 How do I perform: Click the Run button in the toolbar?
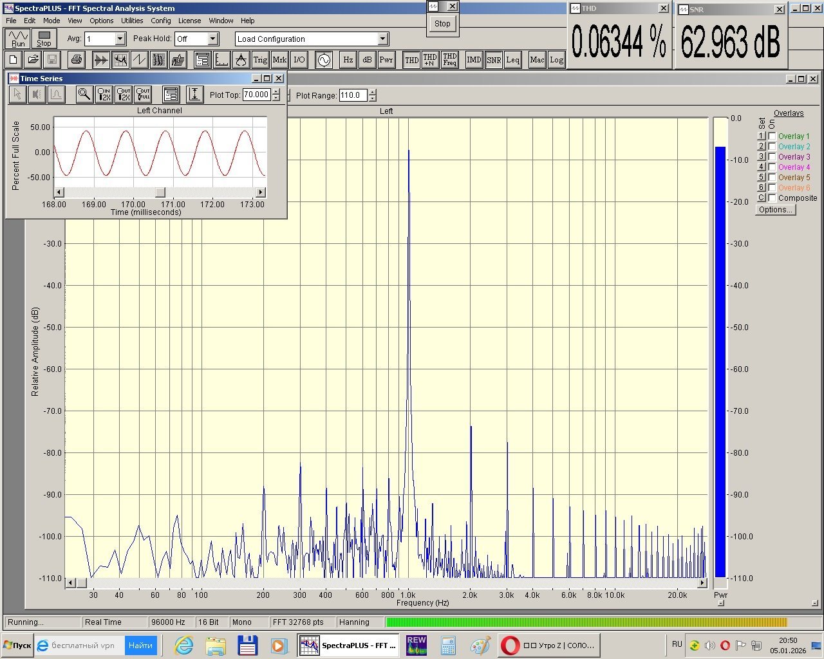coord(17,39)
